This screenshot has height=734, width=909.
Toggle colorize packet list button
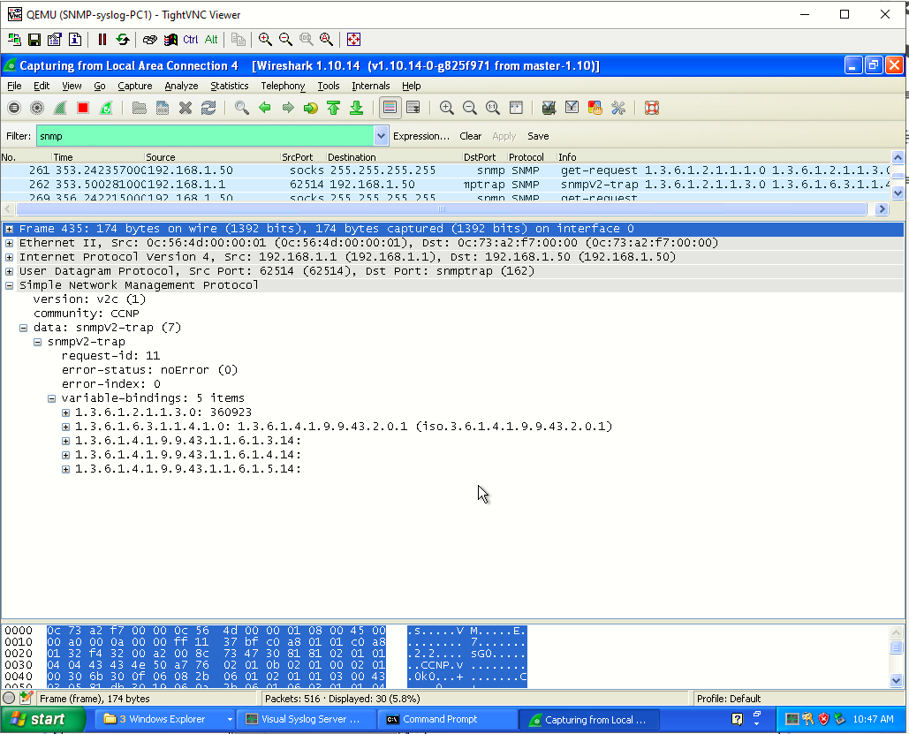click(x=390, y=108)
